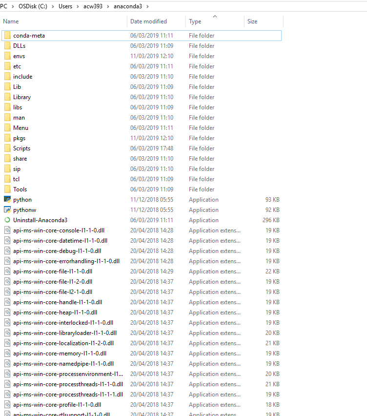The width and height of the screenshot is (367, 416).
Task: Select the file api-ms-win-core-interlocked-l1-1-0.dll
Action: pyautogui.click(x=63, y=323)
